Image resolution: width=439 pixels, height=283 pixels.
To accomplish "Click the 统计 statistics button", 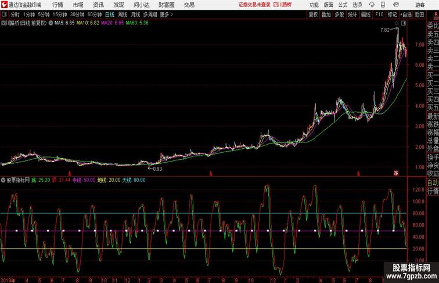I will point(352,15).
